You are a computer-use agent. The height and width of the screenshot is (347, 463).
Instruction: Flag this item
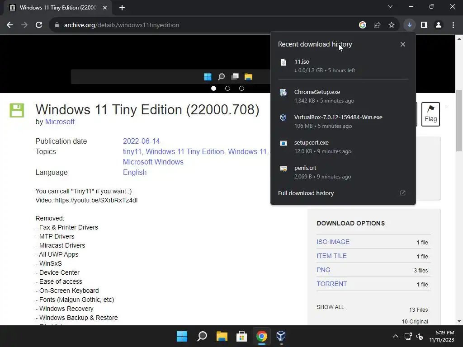pos(430,114)
